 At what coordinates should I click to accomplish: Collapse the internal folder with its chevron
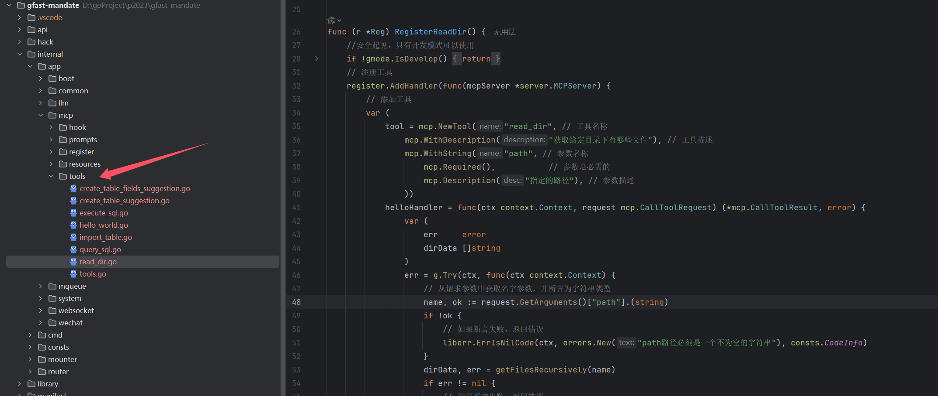(x=20, y=54)
